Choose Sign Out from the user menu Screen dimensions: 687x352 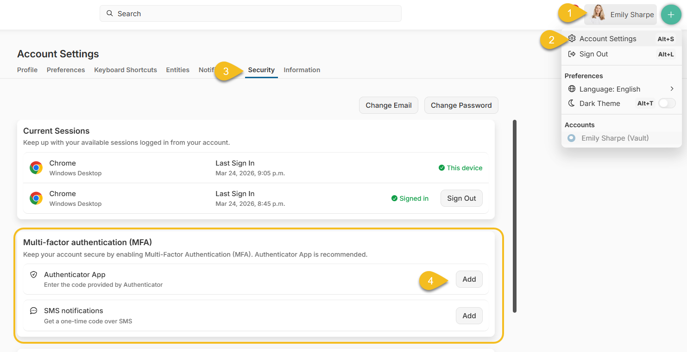(593, 54)
